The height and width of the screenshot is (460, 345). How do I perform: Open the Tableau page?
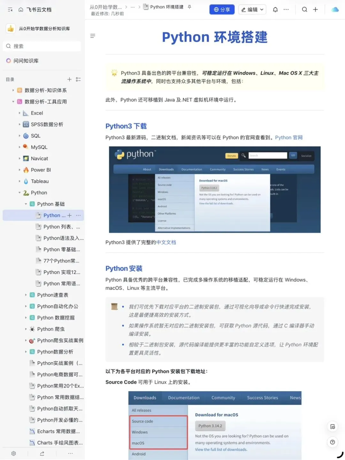(x=40, y=181)
